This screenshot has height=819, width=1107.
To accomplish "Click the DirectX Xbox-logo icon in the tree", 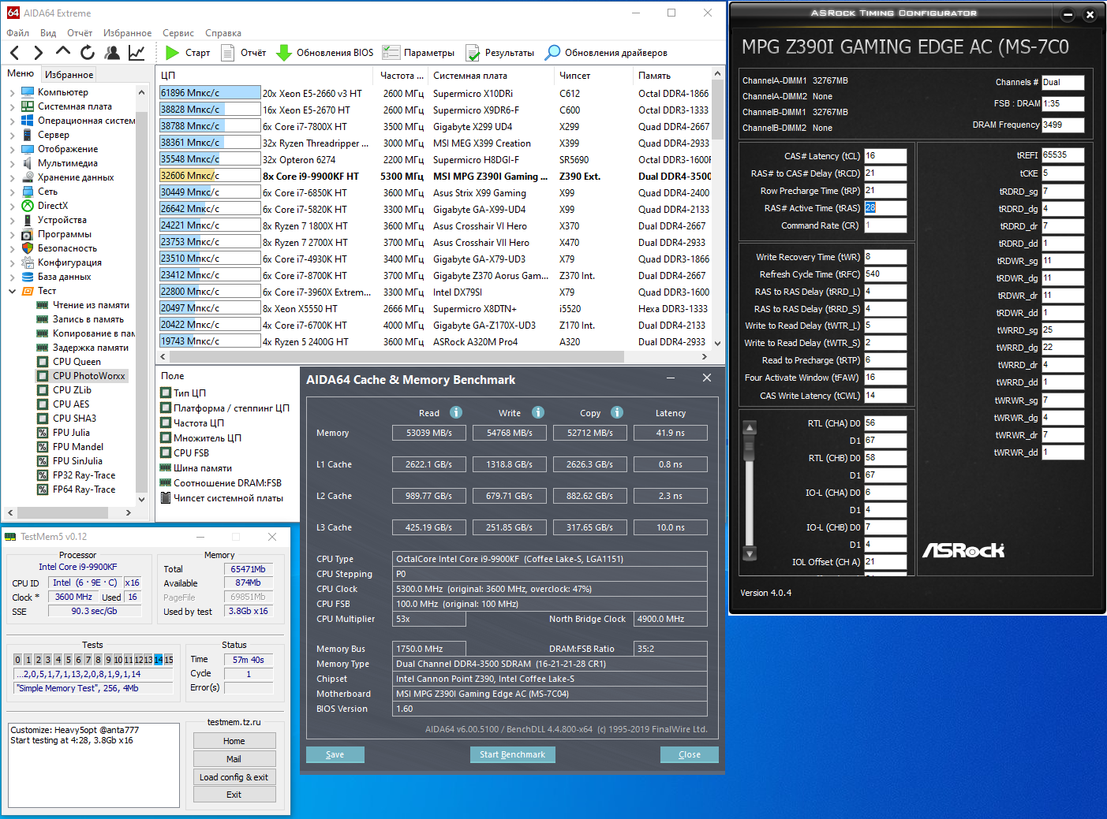I will click(x=28, y=206).
